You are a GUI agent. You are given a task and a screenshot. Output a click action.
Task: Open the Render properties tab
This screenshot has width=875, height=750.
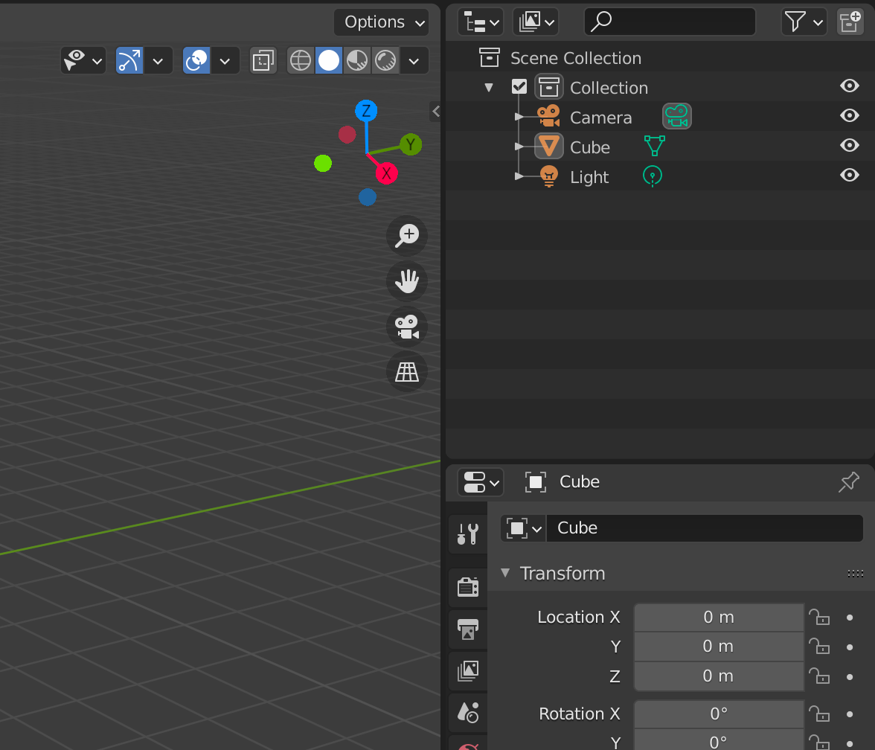(467, 587)
